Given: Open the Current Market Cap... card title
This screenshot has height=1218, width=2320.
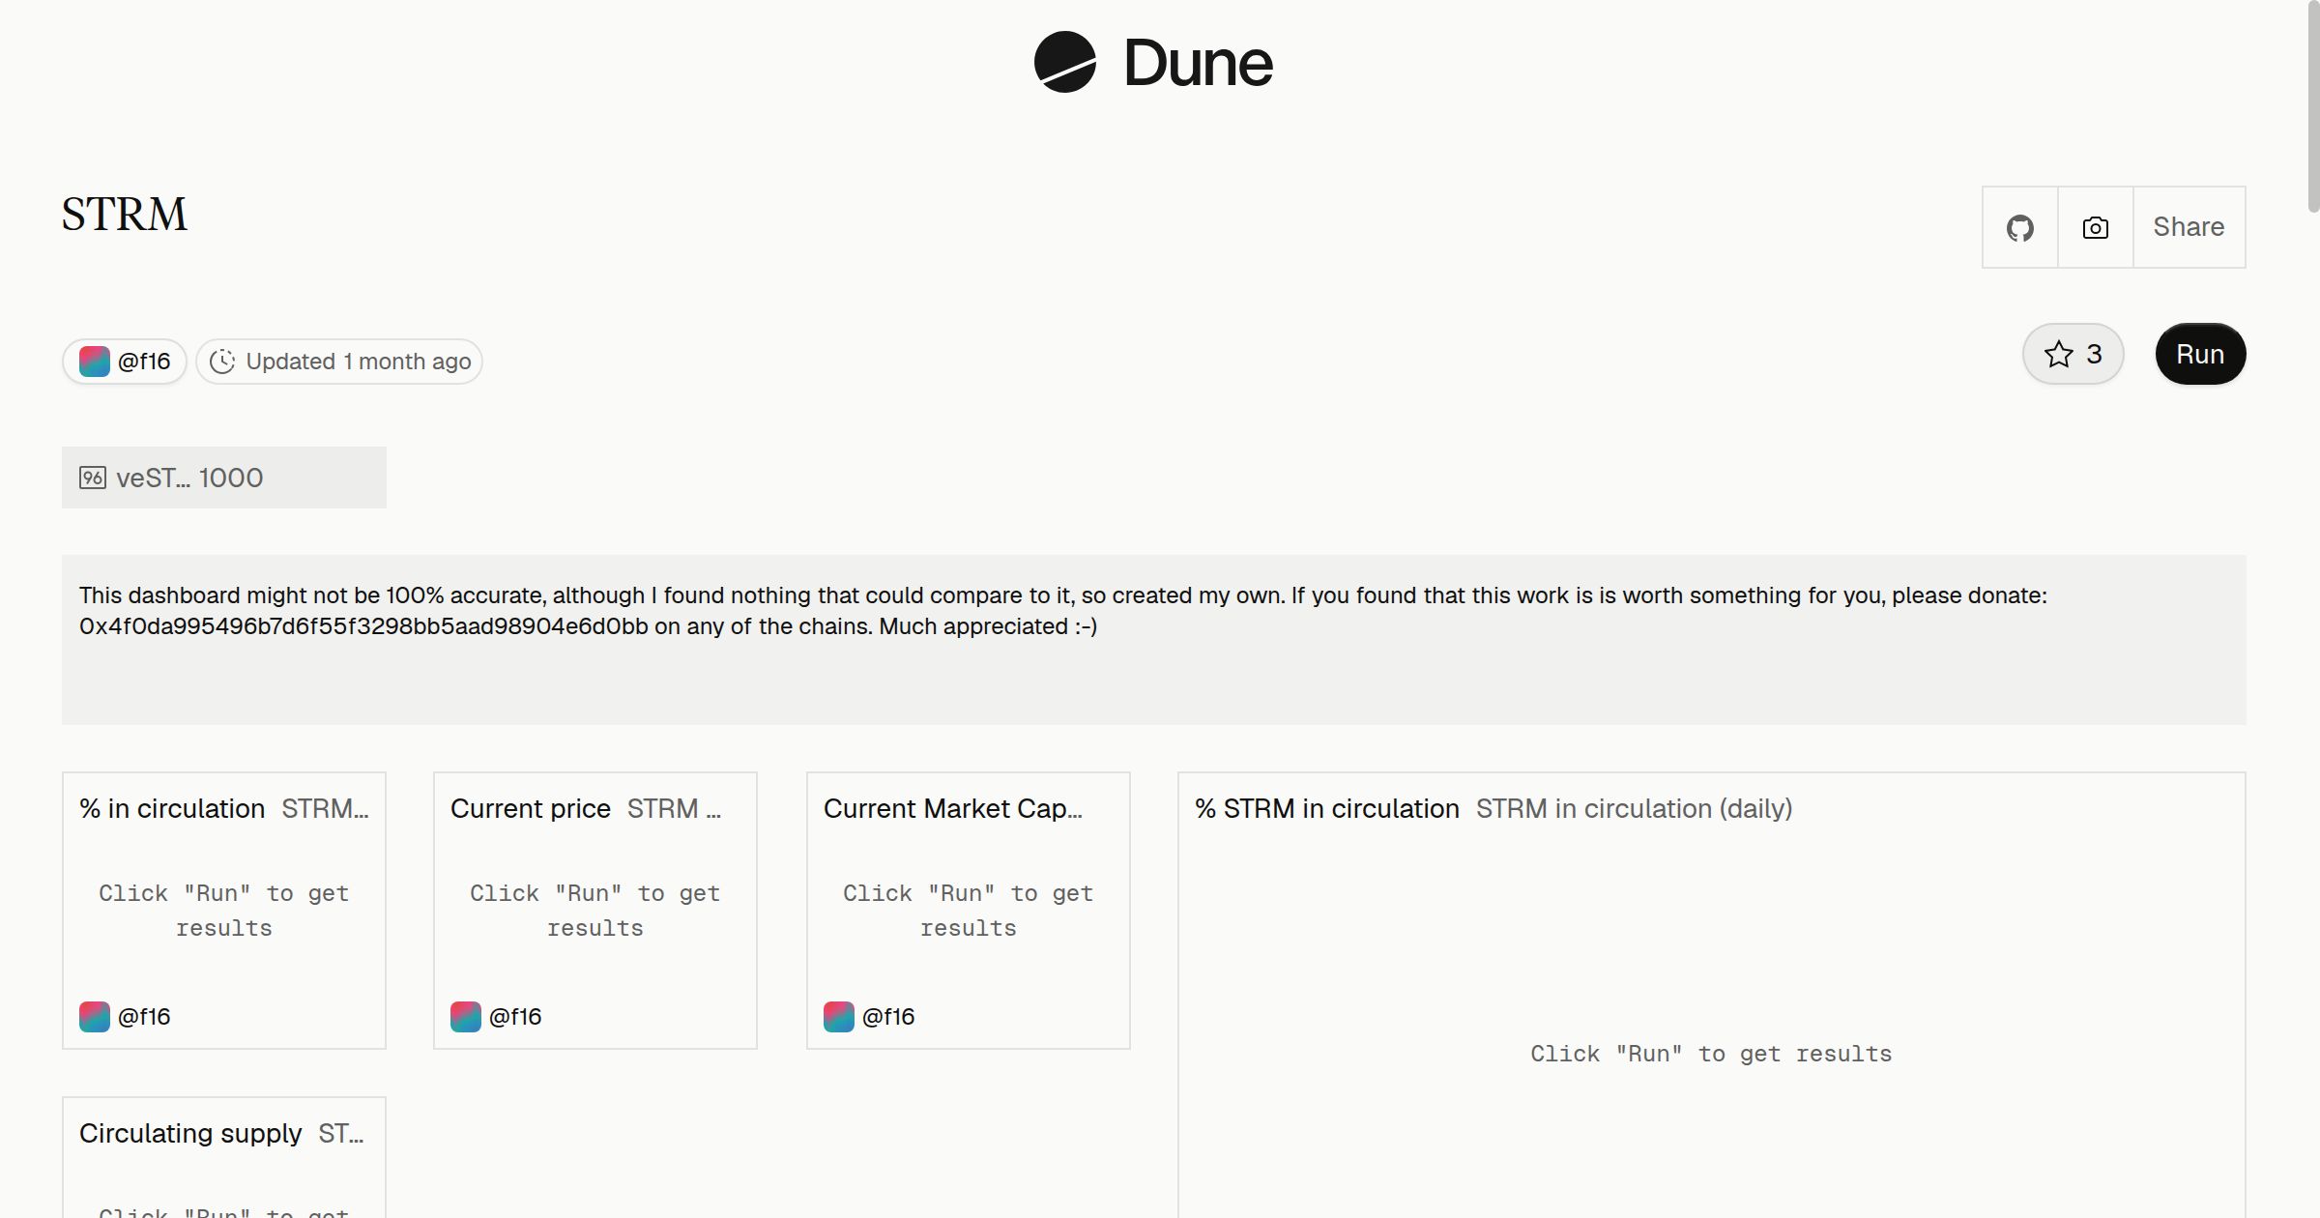Looking at the screenshot, I should tap(952, 808).
